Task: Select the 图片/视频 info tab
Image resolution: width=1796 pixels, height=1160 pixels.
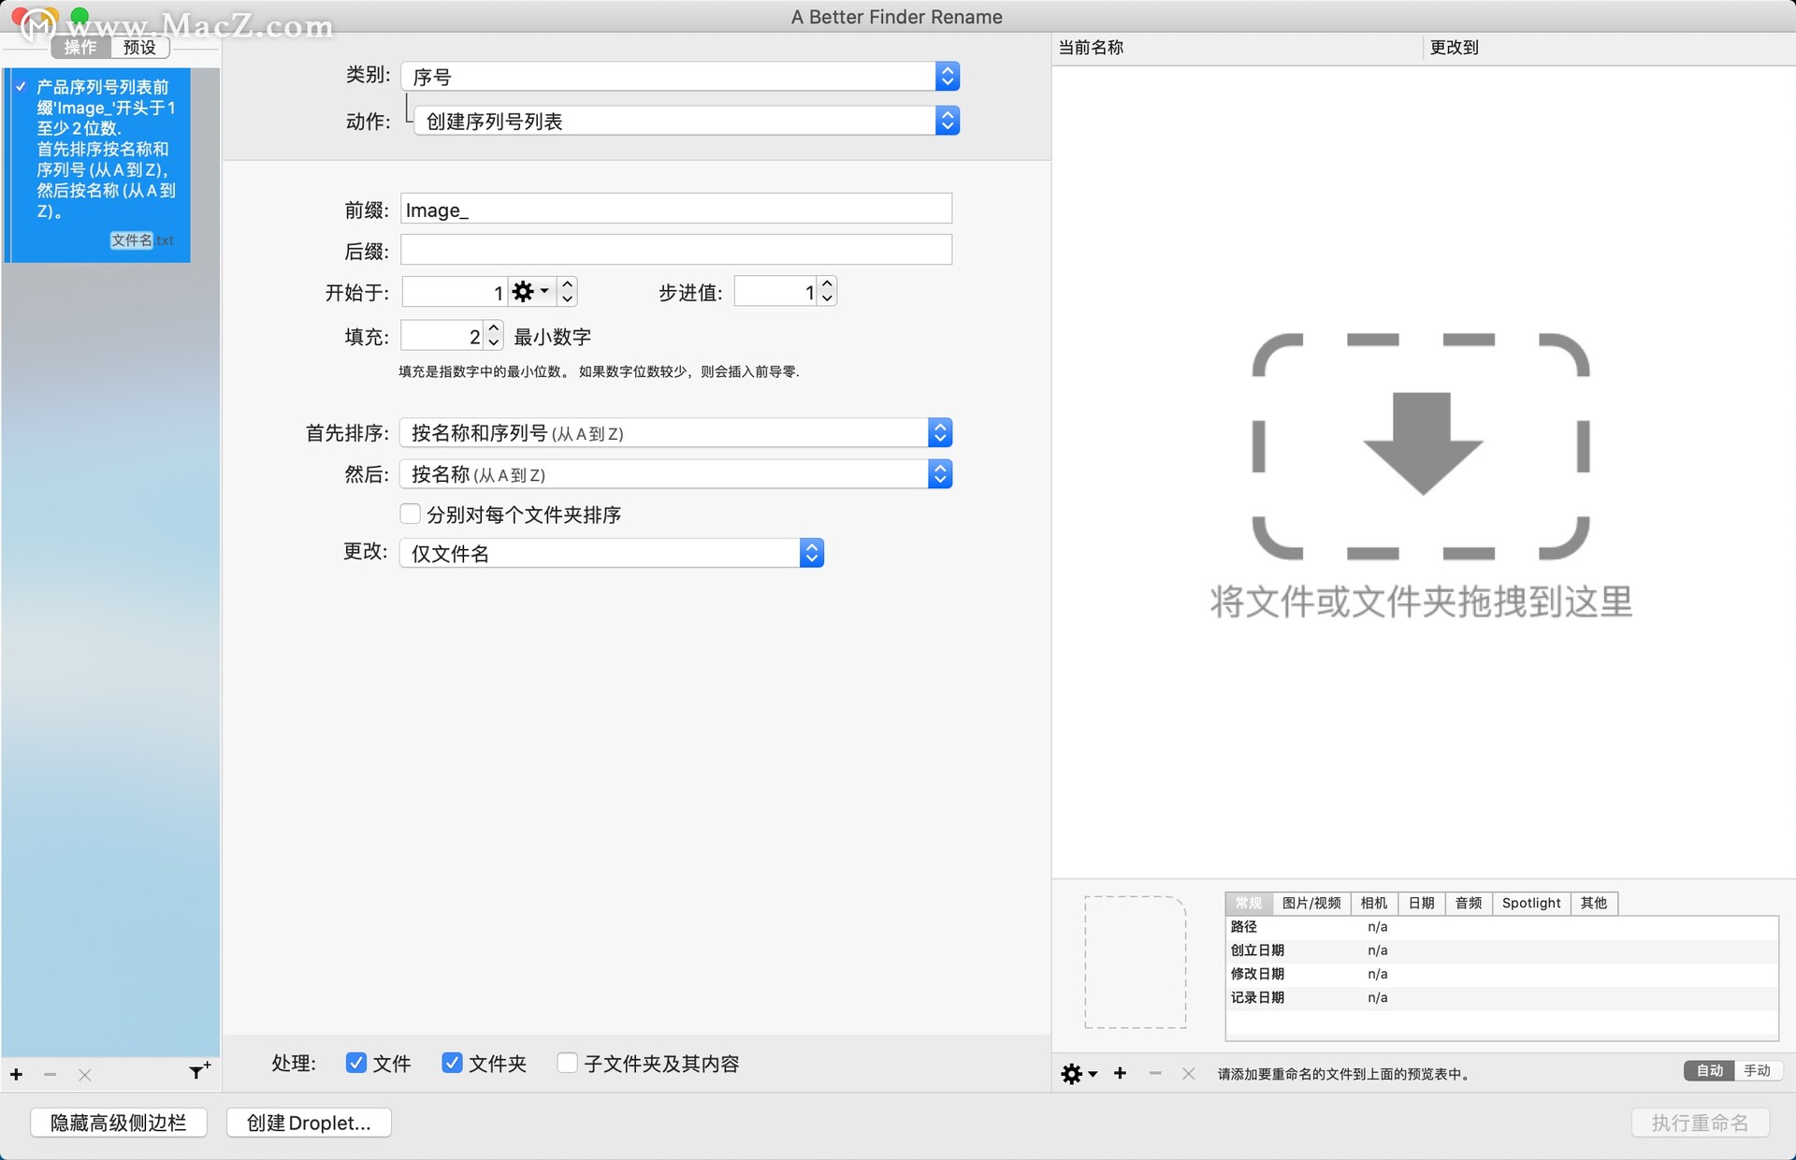Action: (x=1311, y=903)
